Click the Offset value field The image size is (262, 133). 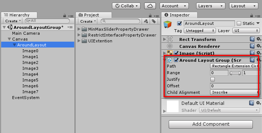click(x=235, y=86)
